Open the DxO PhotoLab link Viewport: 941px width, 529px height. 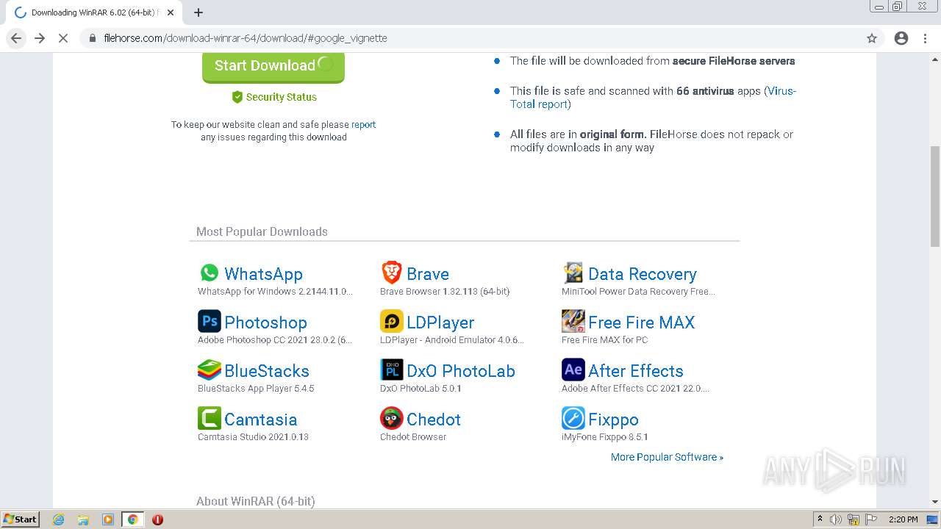click(x=461, y=371)
